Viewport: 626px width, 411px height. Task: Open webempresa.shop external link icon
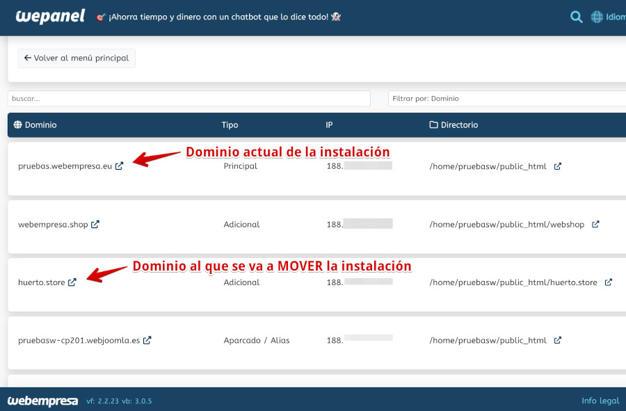pyautogui.click(x=95, y=224)
